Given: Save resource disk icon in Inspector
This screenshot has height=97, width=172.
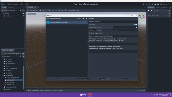Looking at the screenshot, I should [154, 11].
